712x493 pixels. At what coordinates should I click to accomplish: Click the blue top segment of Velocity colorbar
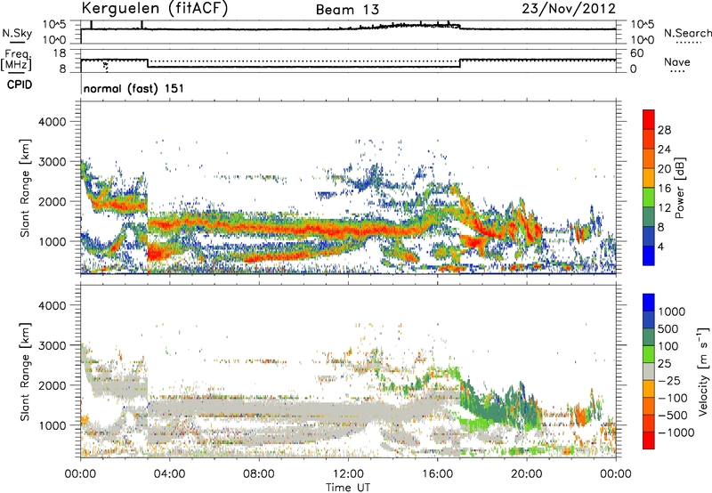click(649, 303)
